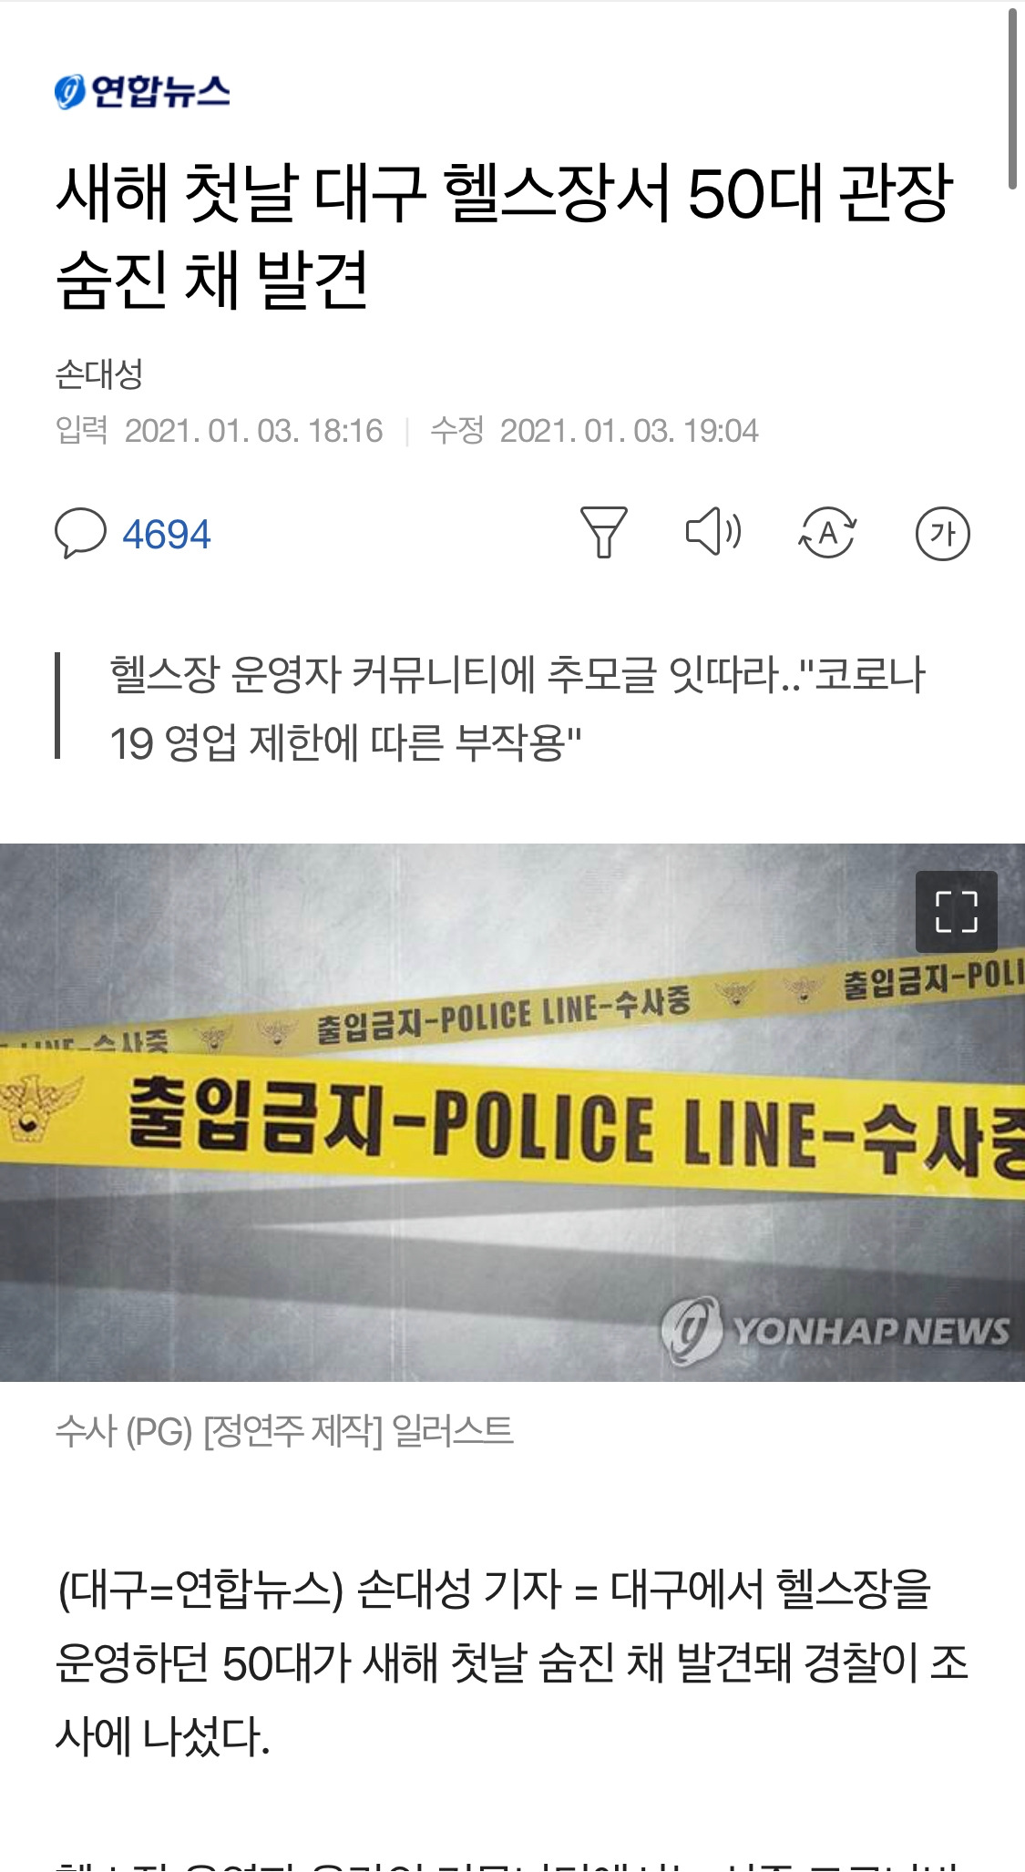Viewport: 1025px width, 1872px height.
Task: Tap the police line illustration image
Action: pyautogui.click(x=512, y=1112)
